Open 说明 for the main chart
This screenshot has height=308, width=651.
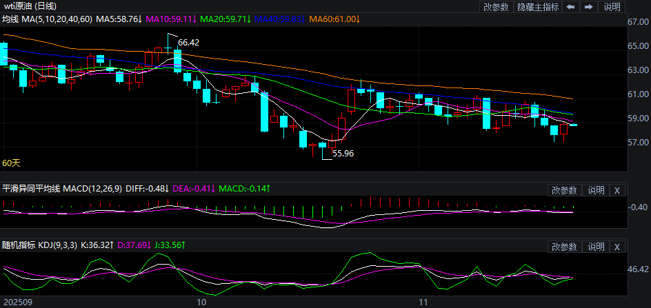point(612,7)
